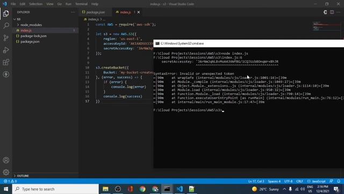Viewport: 344px width, 194px height.
Task: Open File Explorer from taskbar
Action: (105, 189)
